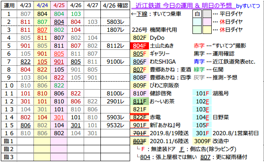Image resolution: width=264 pixels, height=162 pixels.
Task: Open the 近江鉄道 今日の運用 & 明日の予想 title link
Action: (x=183, y=6)
